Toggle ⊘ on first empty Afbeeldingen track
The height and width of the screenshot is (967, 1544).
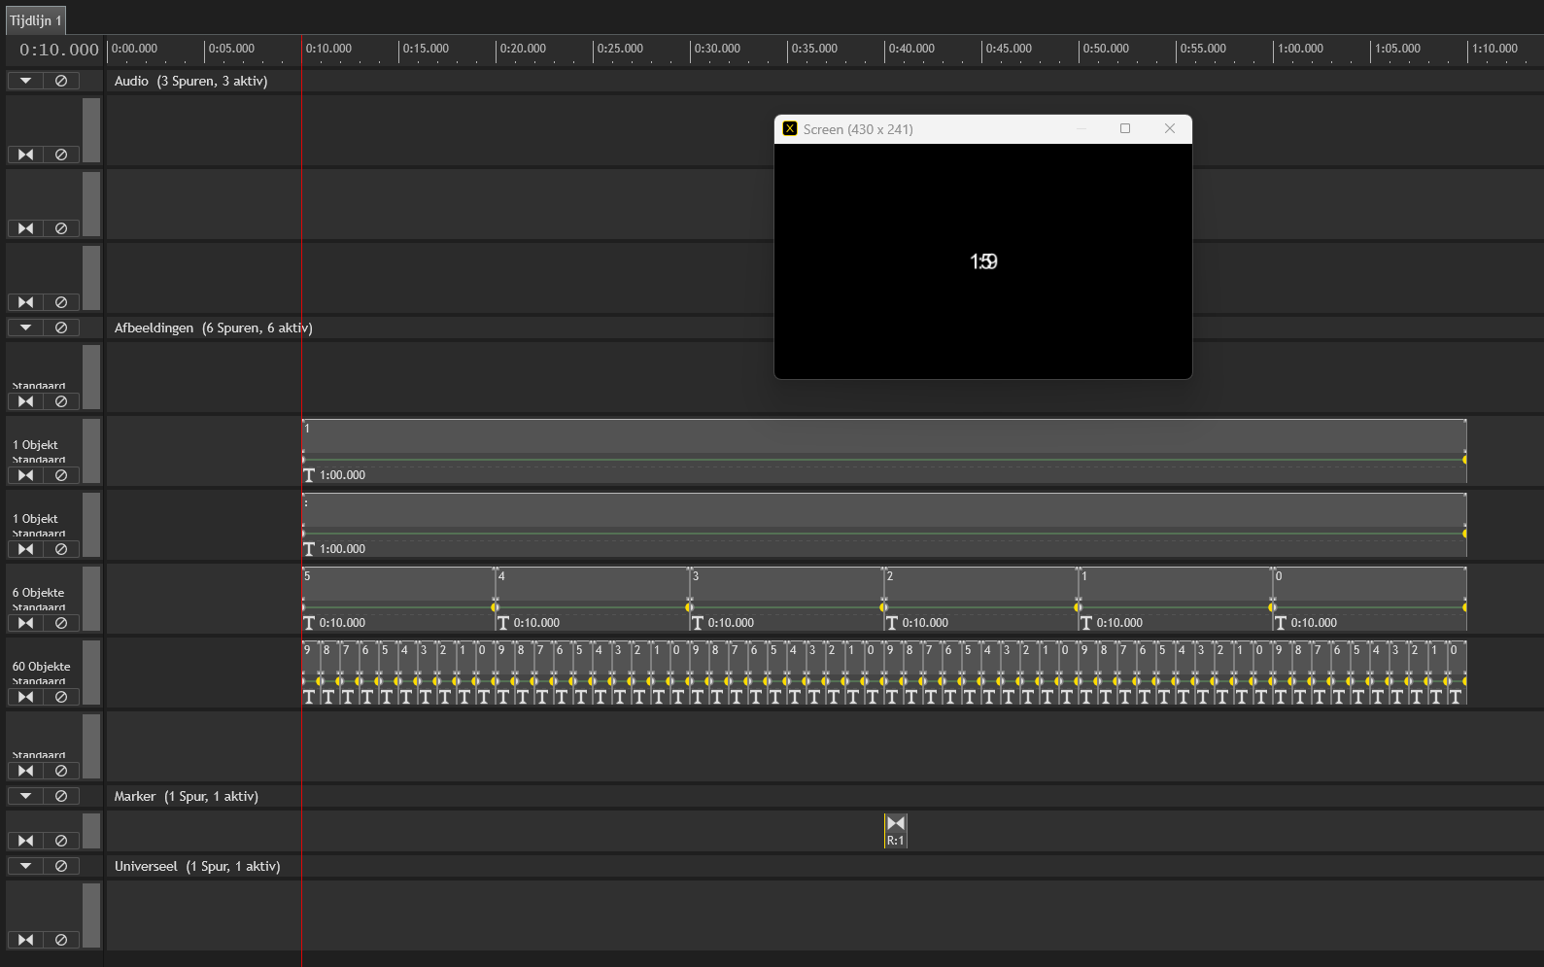coord(61,401)
